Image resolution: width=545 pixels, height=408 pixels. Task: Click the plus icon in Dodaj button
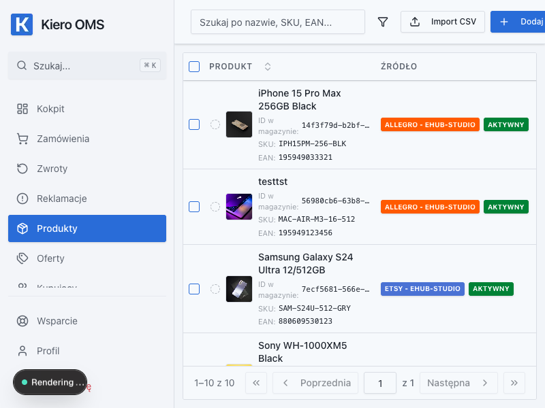coord(504,22)
